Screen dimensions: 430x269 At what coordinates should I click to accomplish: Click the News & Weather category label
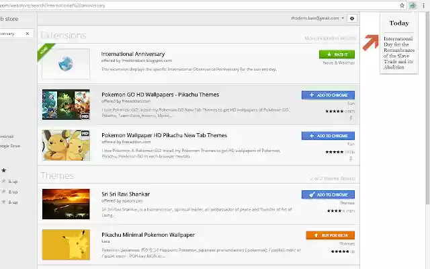click(x=339, y=63)
